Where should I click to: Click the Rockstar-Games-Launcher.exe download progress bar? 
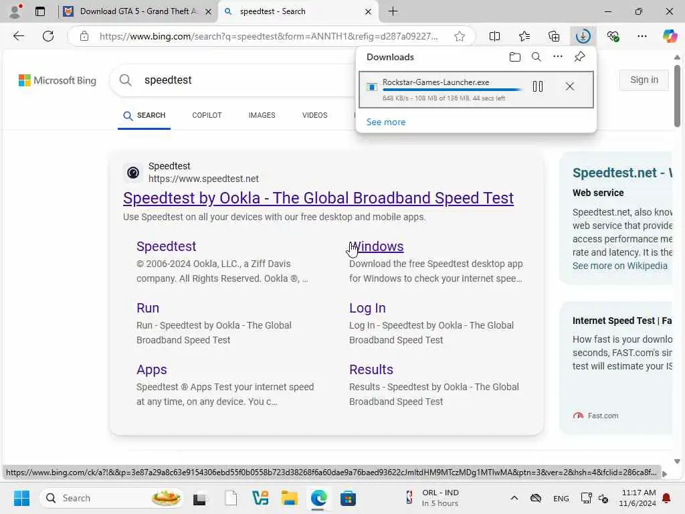(x=452, y=90)
